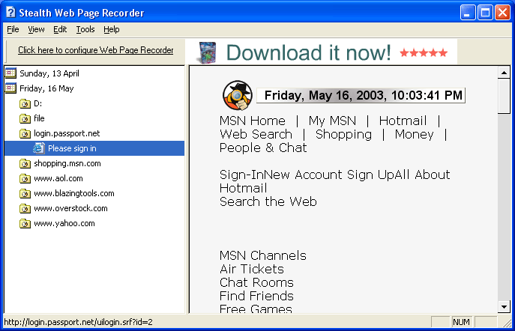The image size is (515, 331).
Task: Click the scroll down arrow of page viewer
Action: [504, 306]
